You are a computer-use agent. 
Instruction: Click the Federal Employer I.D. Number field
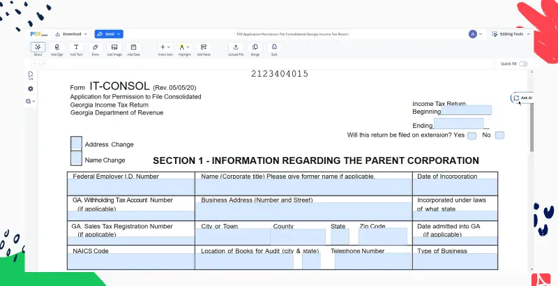131,187
